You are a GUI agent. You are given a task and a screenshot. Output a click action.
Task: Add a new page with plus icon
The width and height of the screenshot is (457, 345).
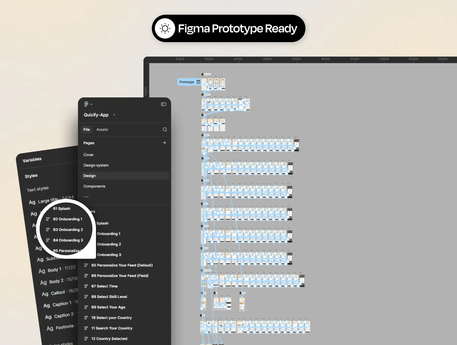(x=165, y=143)
